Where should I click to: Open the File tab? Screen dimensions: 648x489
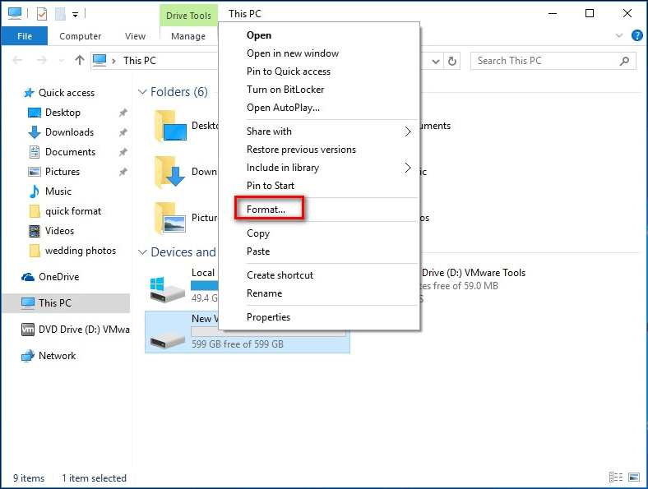click(25, 36)
